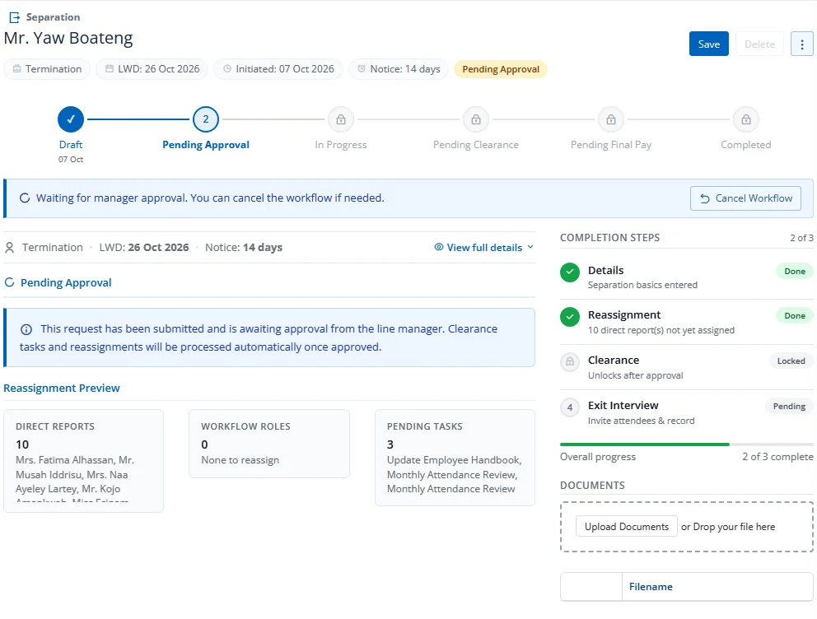Click the Filename column header

pyautogui.click(x=651, y=587)
